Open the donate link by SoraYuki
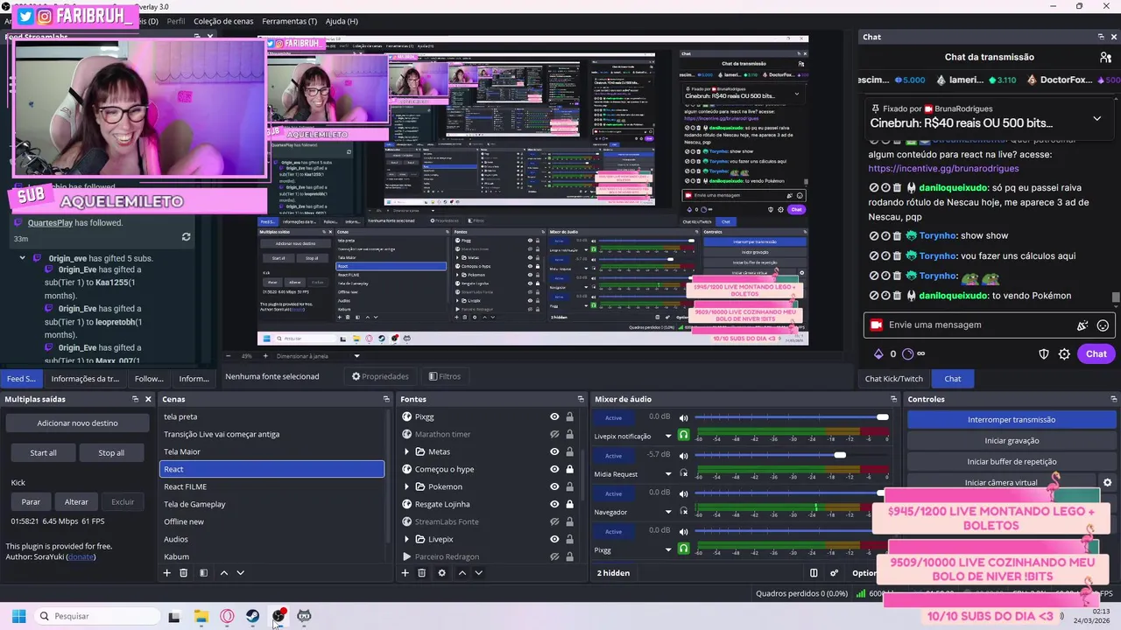 81,556
